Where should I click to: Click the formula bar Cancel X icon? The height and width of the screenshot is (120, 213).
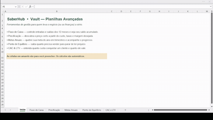(x=23, y=6)
